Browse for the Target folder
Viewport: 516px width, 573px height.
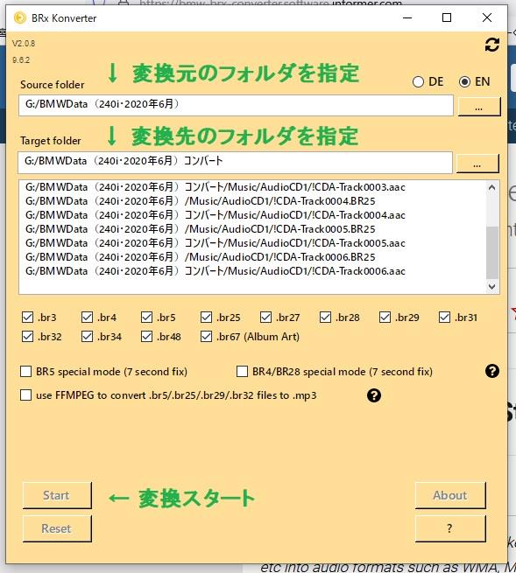(x=477, y=164)
